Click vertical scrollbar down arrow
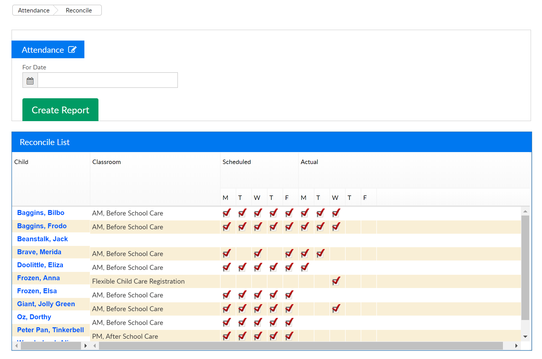The height and width of the screenshot is (359, 542). [x=525, y=336]
